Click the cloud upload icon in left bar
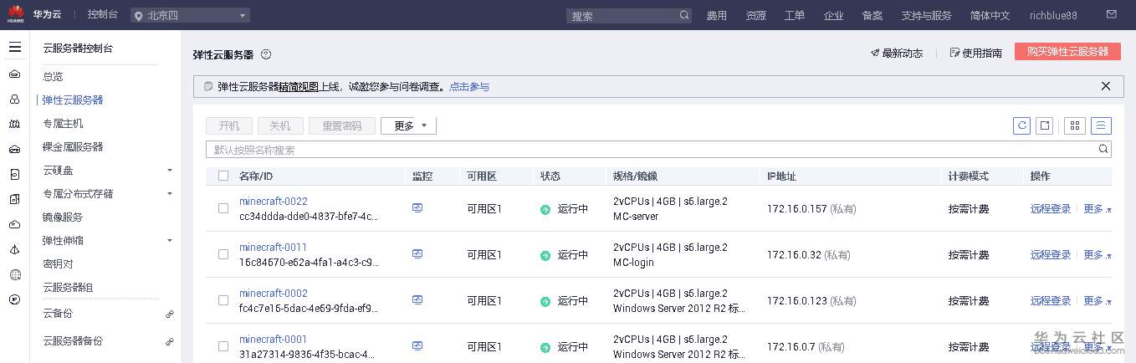Screen dimensions: 1136x363 click(x=14, y=224)
